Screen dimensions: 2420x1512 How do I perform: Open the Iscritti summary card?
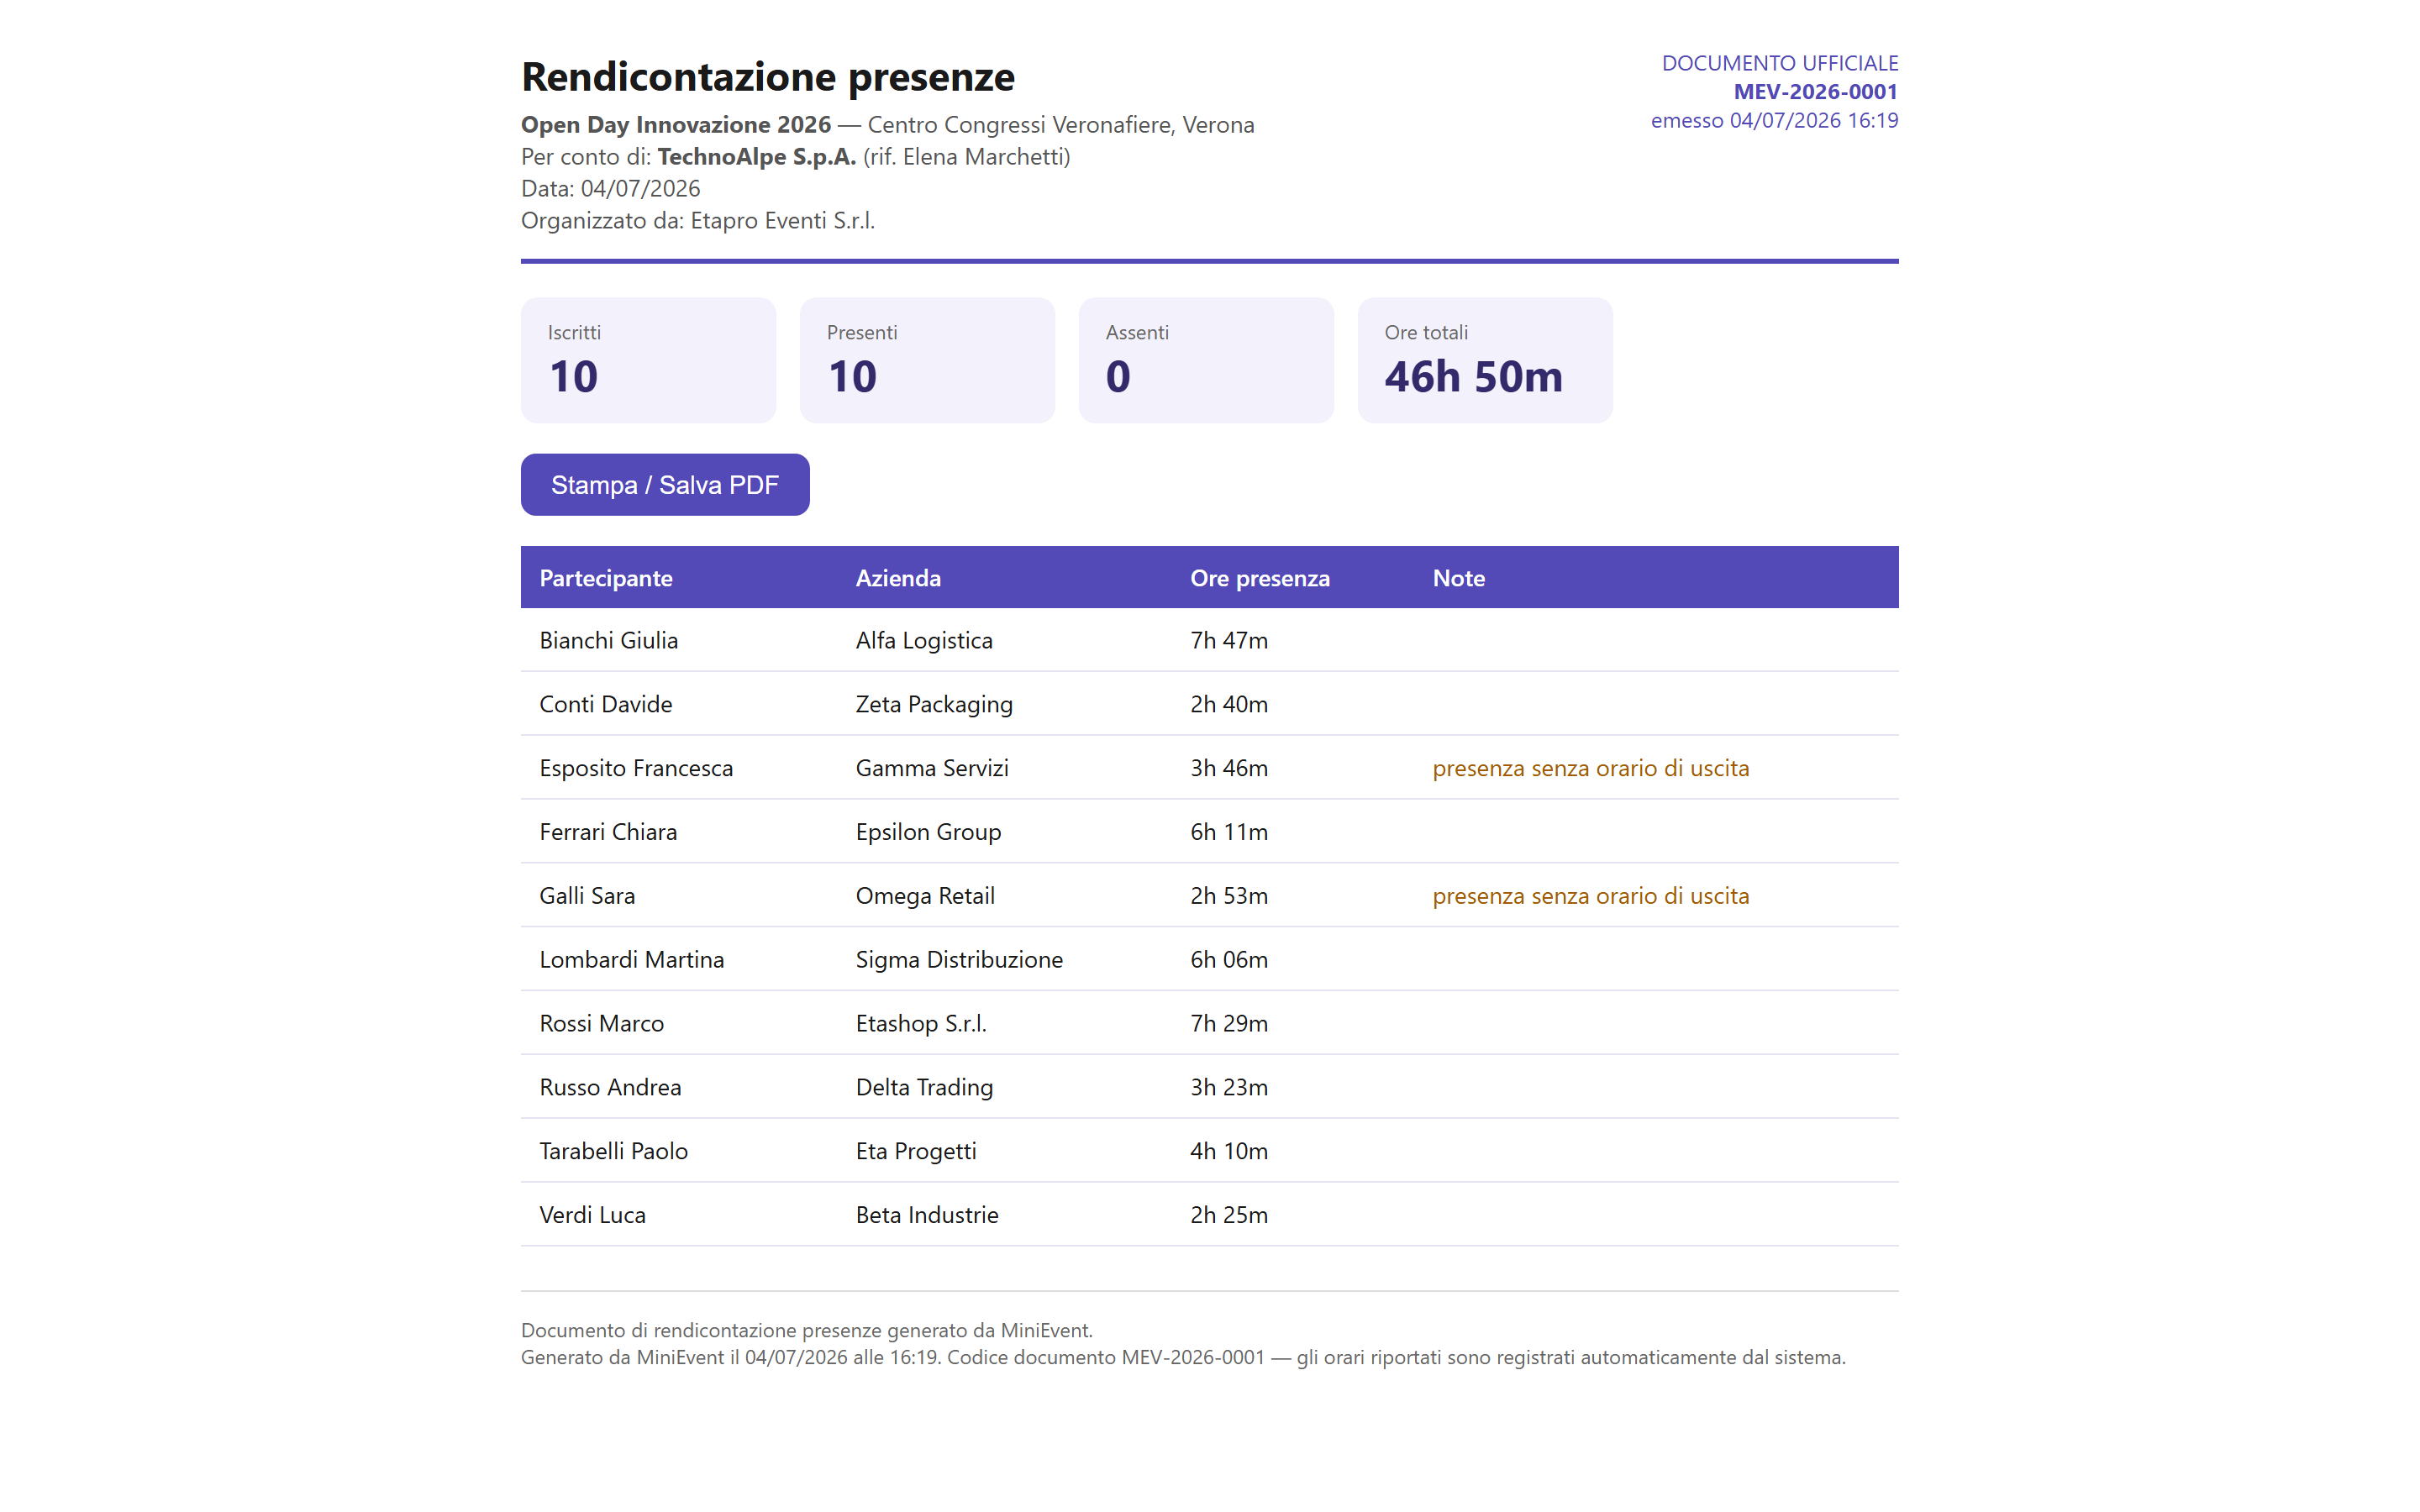(x=648, y=360)
